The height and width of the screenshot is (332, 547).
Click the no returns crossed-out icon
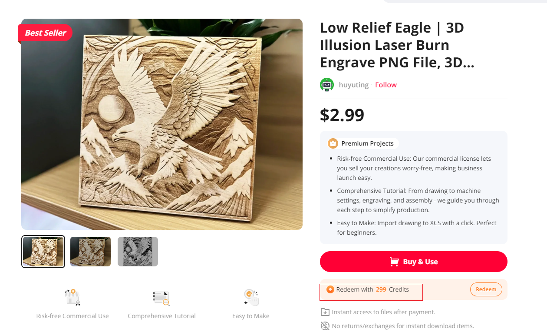325,326
